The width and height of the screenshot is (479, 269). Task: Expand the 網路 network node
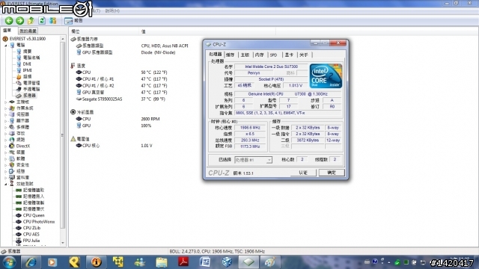click(x=6, y=140)
